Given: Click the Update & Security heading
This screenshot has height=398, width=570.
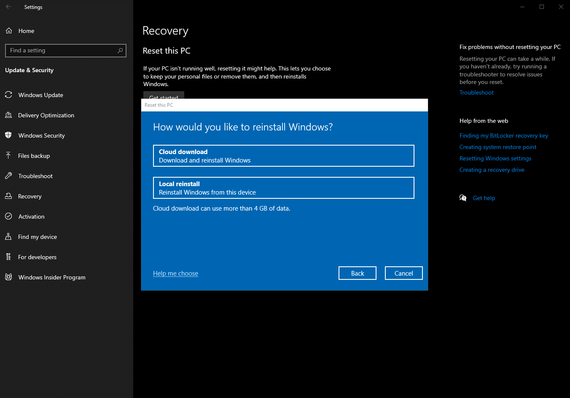Looking at the screenshot, I should click(29, 70).
